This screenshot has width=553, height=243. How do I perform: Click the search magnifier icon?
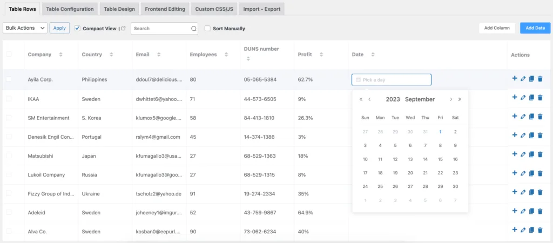tap(194, 29)
